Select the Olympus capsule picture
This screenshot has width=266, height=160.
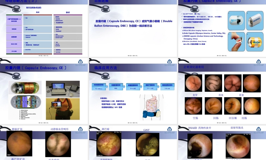click(255, 21)
